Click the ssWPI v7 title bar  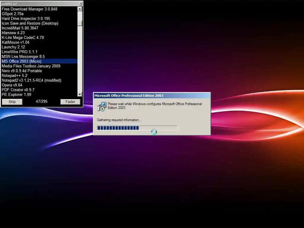pos(42,4)
